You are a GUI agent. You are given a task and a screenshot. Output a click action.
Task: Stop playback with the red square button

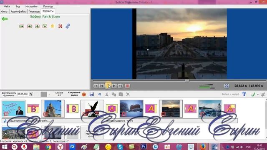tap(127, 86)
